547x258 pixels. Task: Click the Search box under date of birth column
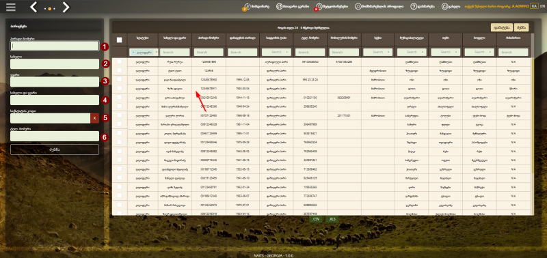click(x=243, y=52)
